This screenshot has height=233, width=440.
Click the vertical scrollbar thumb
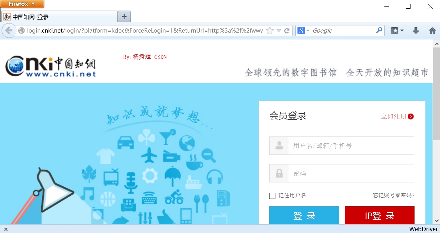click(x=436, y=94)
